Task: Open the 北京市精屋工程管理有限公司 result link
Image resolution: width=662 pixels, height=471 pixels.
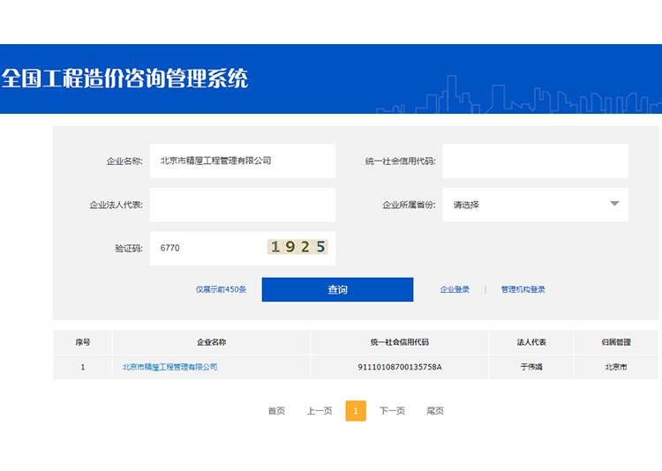Action: pos(169,367)
